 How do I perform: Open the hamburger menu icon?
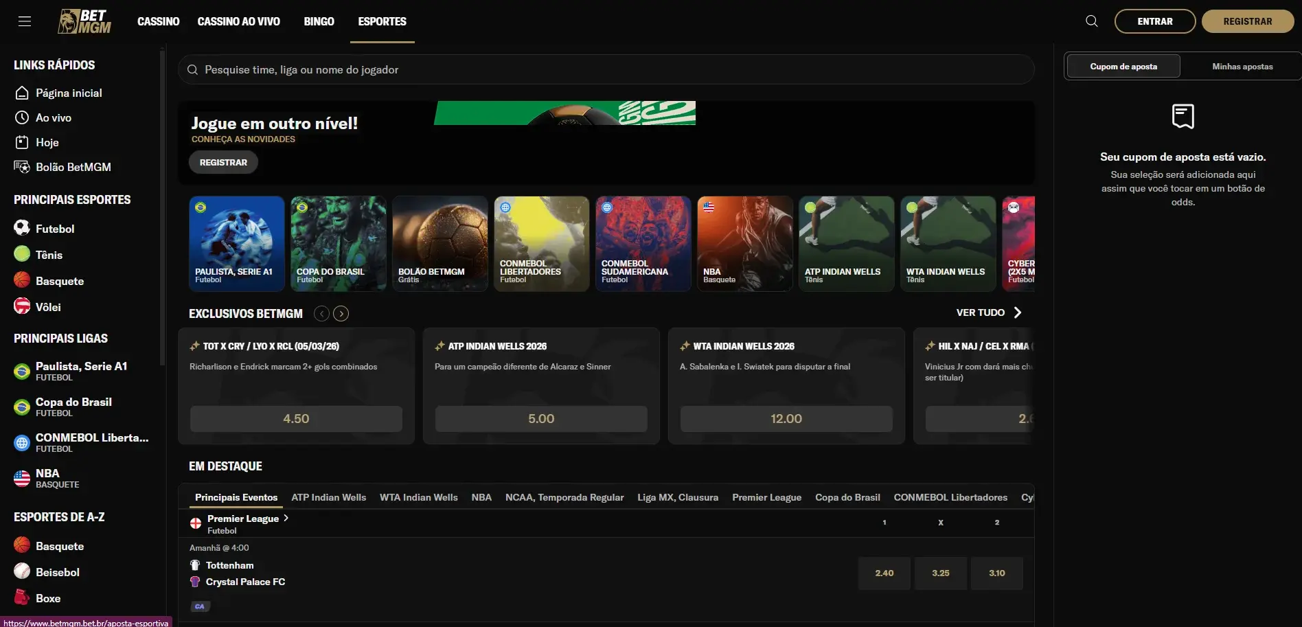[x=25, y=21]
